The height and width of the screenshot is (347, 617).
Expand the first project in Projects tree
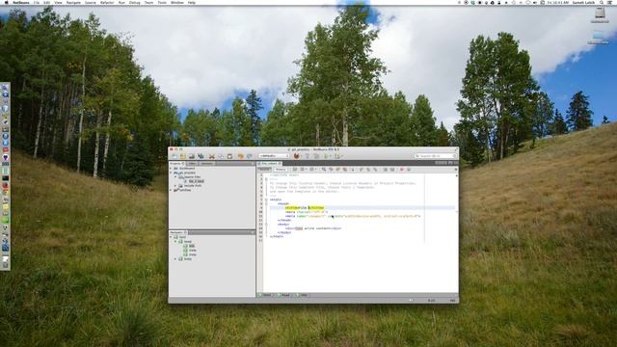[172, 169]
